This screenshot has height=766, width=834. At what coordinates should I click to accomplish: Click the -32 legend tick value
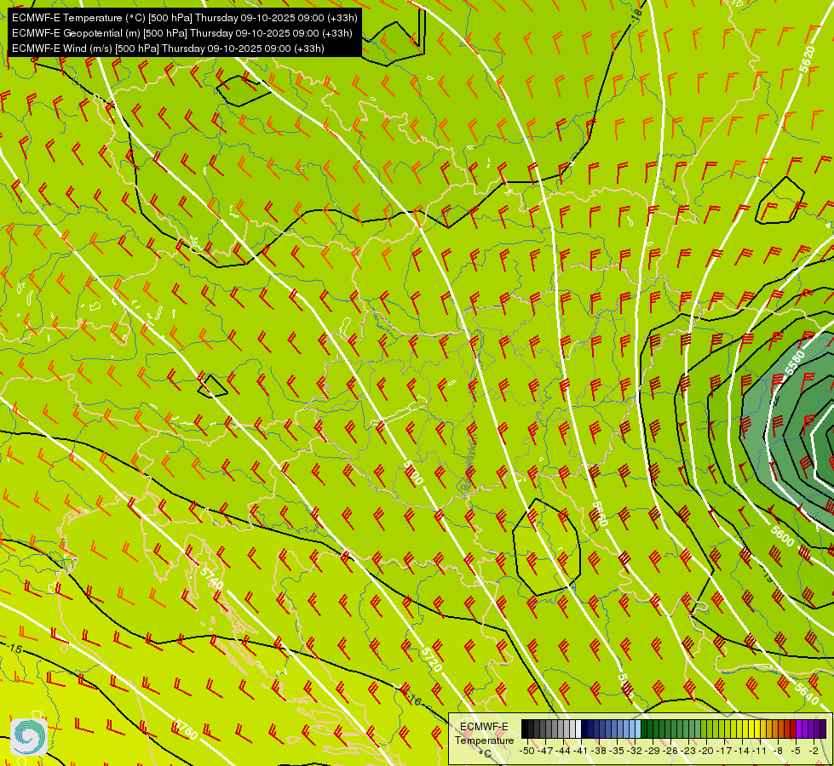pyautogui.click(x=635, y=751)
